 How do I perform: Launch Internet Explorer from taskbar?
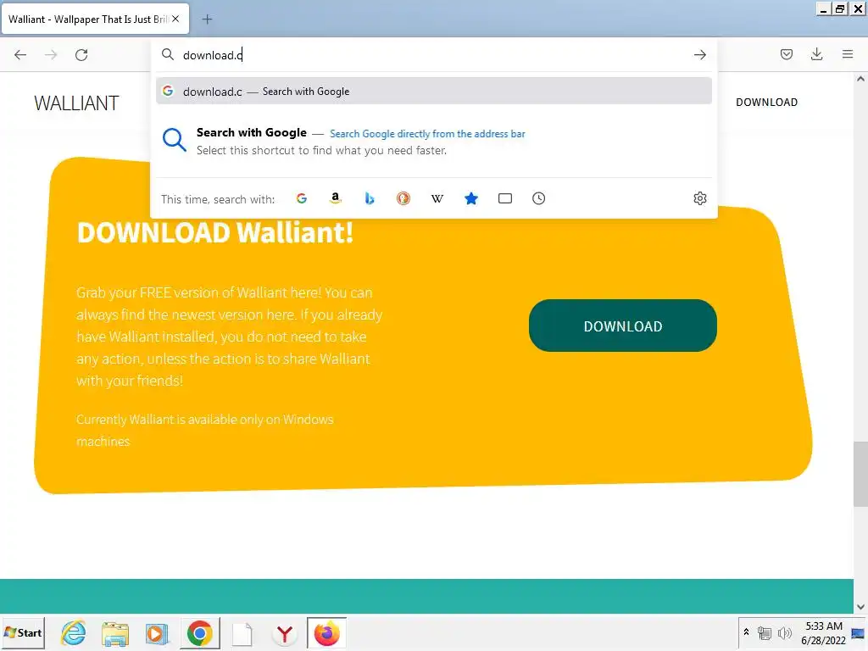[x=74, y=632]
